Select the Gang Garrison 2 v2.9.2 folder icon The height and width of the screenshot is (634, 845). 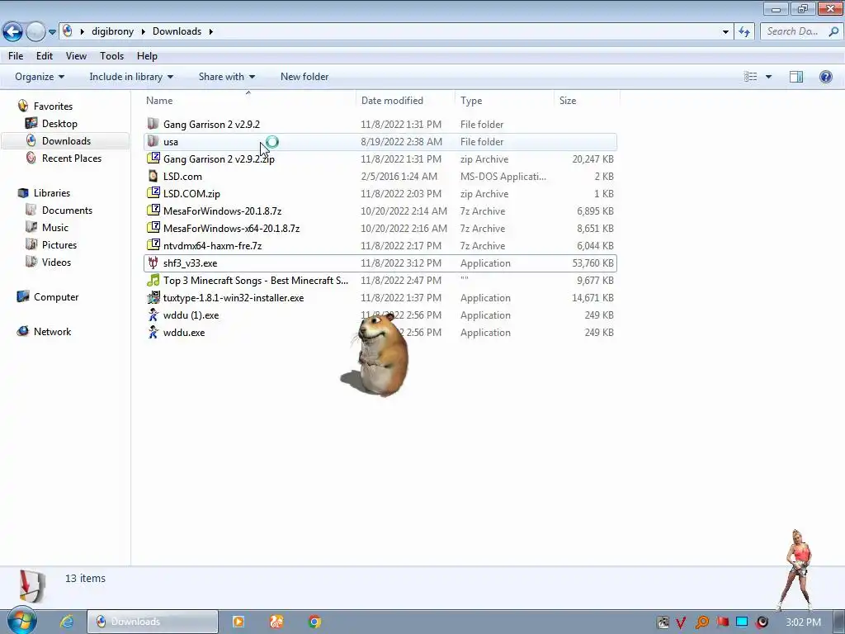coord(153,124)
